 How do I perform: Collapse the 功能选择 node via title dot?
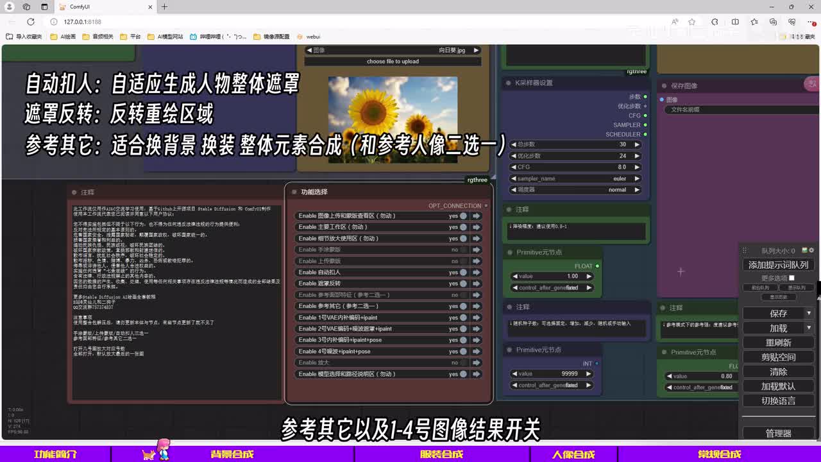(x=294, y=192)
